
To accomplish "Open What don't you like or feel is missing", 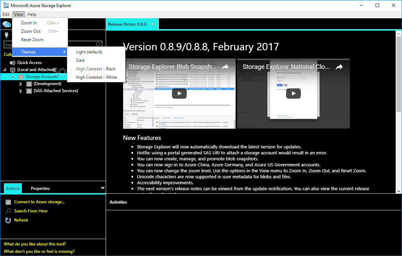I will [39, 251].
